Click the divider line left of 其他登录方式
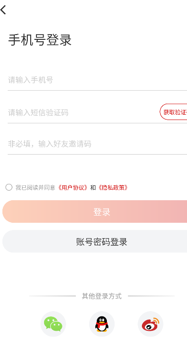 click(x=52, y=296)
